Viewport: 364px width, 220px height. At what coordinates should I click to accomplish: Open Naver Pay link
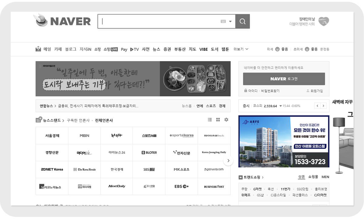coord(124,50)
